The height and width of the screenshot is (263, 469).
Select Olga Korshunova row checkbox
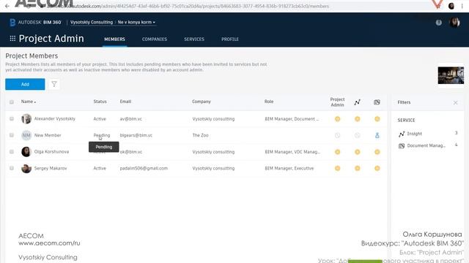click(12, 151)
